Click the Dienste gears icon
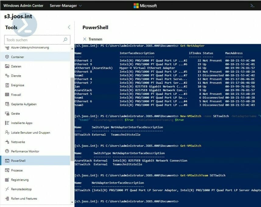This screenshot has width=261, height=207. pos(7,76)
